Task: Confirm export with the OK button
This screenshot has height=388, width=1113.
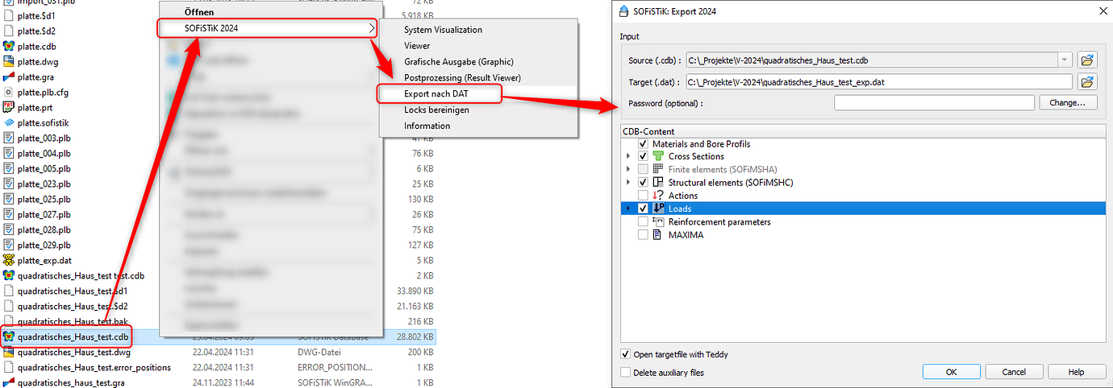Action: point(951,372)
